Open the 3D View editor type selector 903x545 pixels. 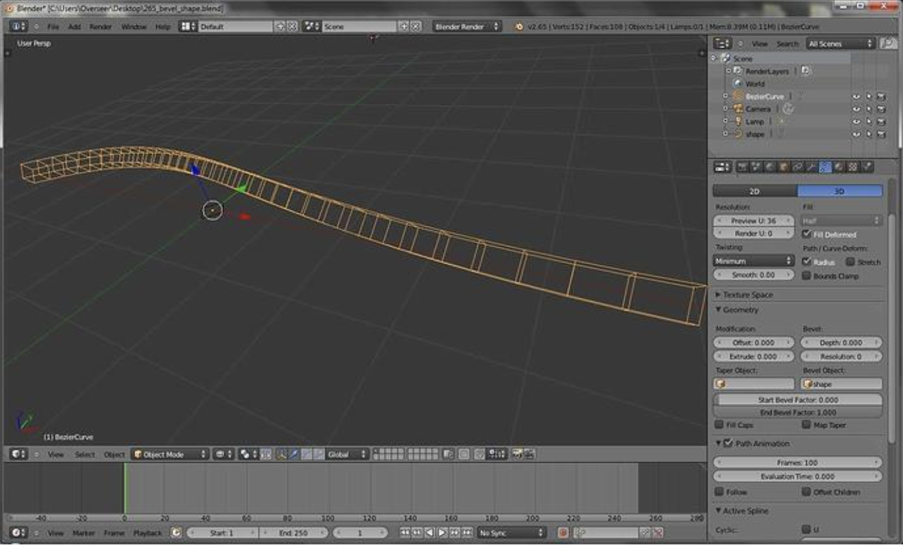click(18, 454)
